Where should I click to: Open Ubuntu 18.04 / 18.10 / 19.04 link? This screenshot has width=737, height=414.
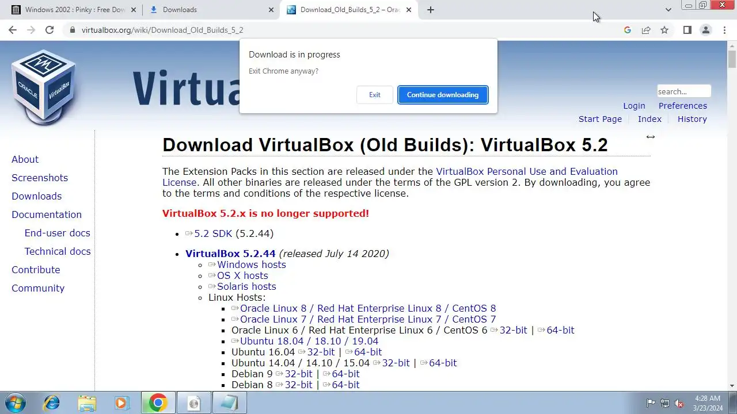coord(309,341)
